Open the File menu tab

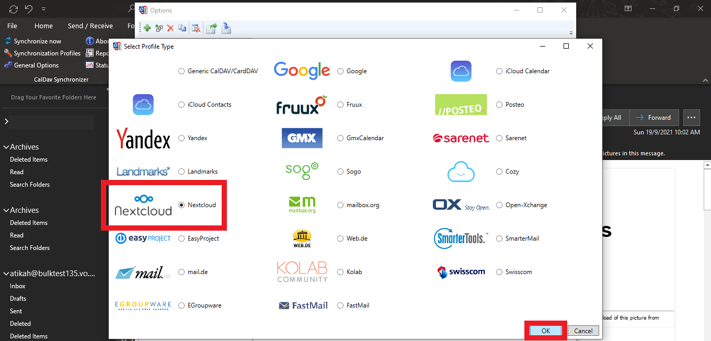coord(12,26)
